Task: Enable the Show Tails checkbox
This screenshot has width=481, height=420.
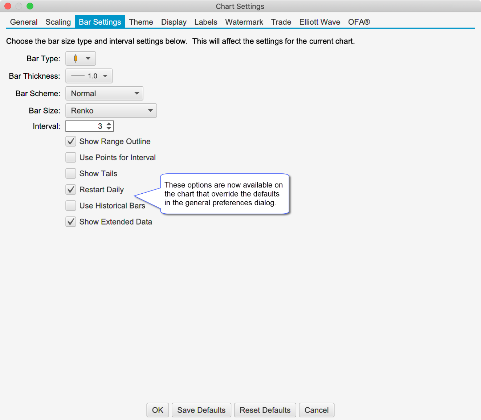Action: pyautogui.click(x=71, y=173)
